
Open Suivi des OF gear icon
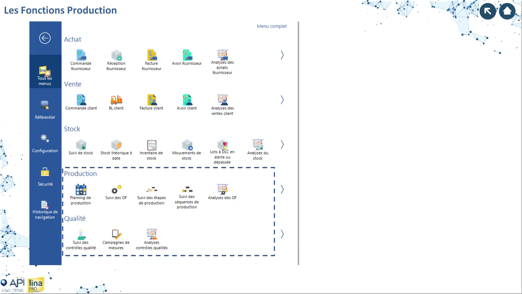(x=116, y=190)
